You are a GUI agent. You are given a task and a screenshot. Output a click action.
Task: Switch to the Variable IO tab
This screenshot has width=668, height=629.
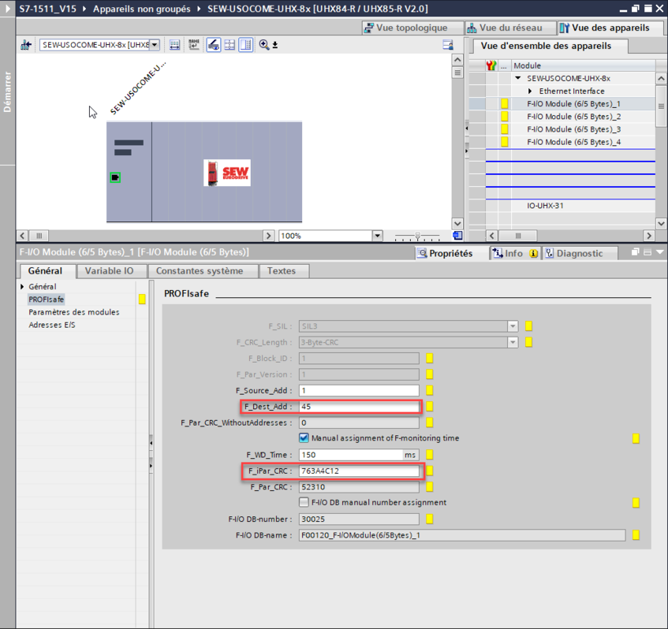coord(109,271)
